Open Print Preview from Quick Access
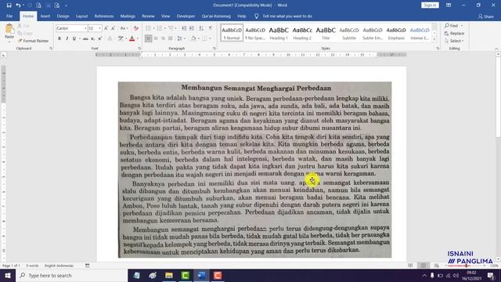The width and height of the screenshot is (501, 282). (38, 5)
